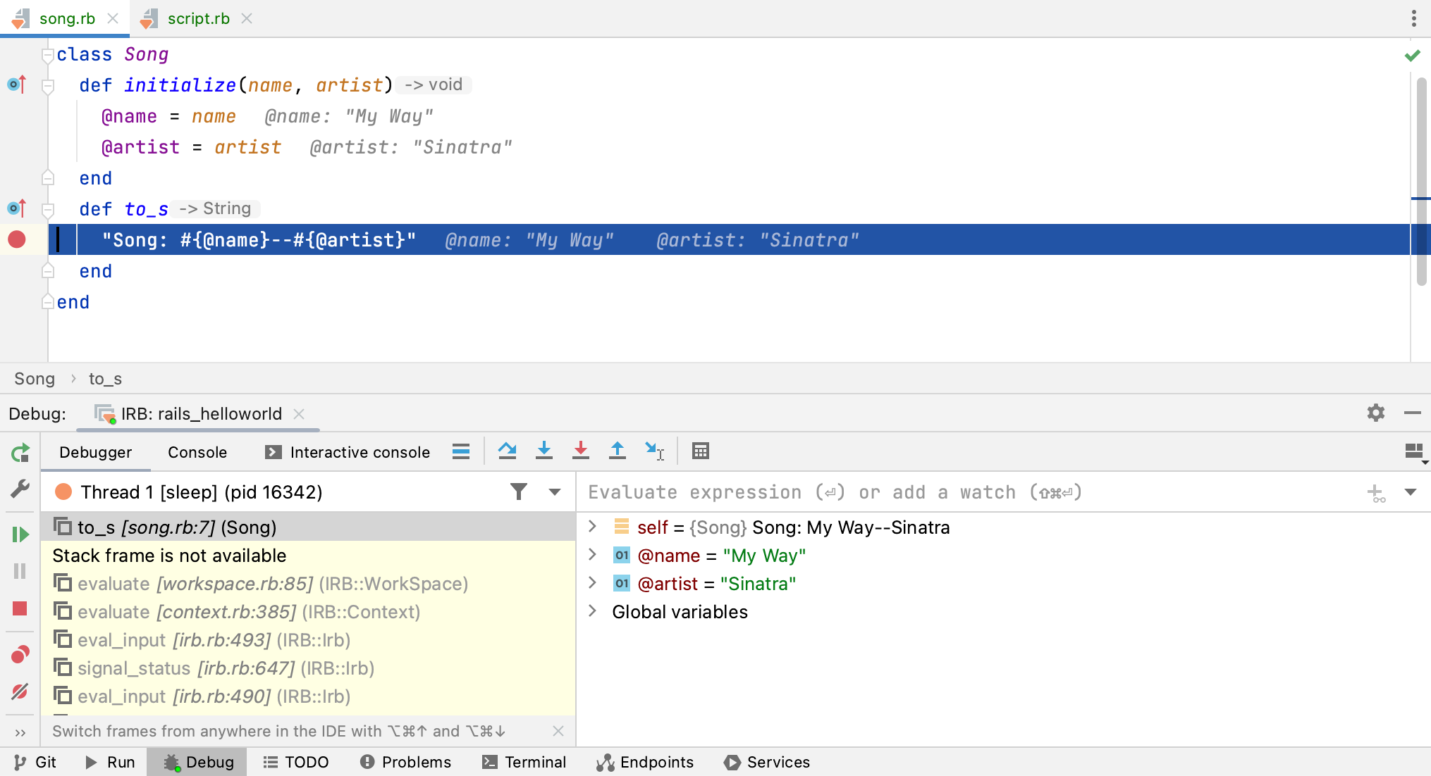Image resolution: width=1431 pixels, height=776 pixels.
Task: Expand the self variable entry
Action: pyautogui.click(x=592, y=527)
